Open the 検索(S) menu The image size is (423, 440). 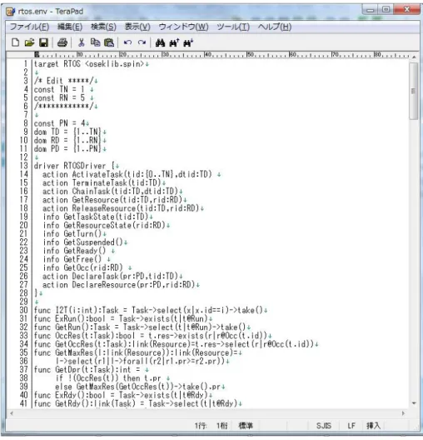103,27
